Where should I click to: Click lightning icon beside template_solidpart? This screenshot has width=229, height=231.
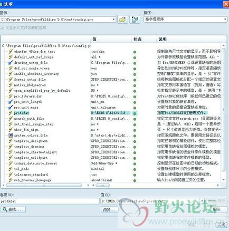(11, 158)
